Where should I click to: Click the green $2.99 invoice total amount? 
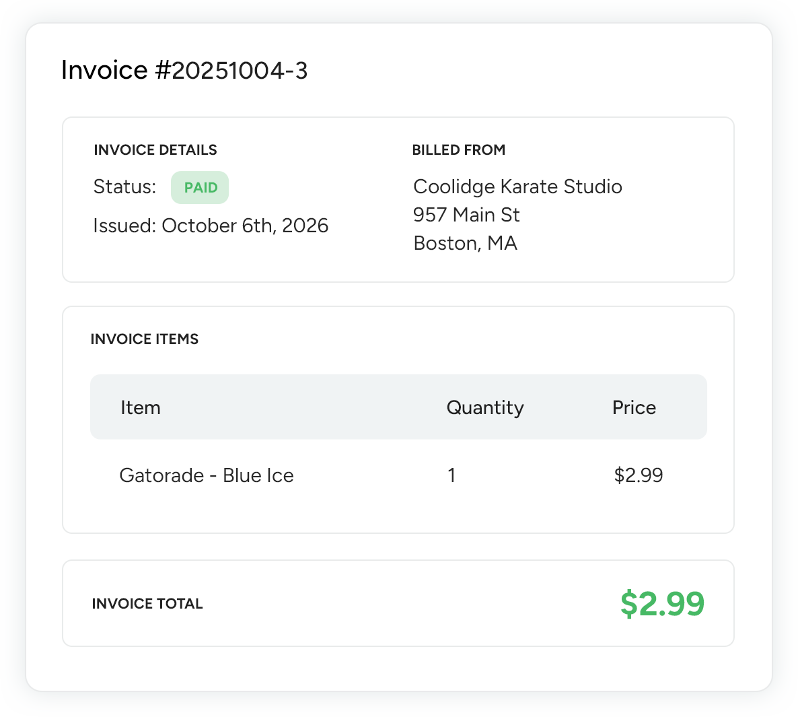(662, 604)
